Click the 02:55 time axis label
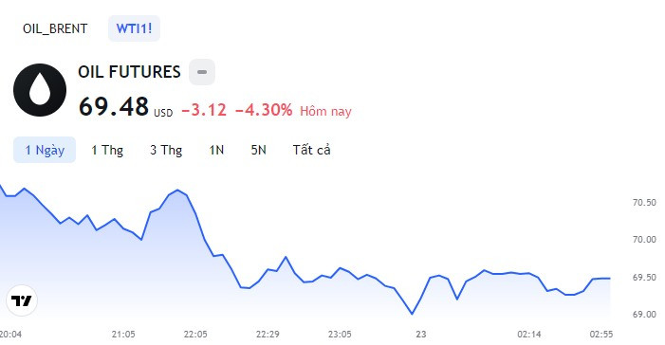This screenshot has width=665, height=345. point(600,334)
